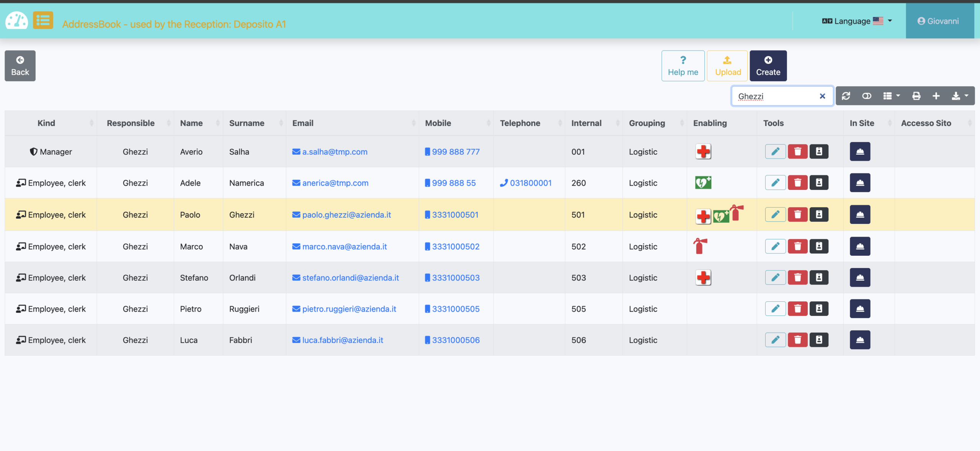980x451 pixels.
Task: Toggle the table view switch icon
Action: (x=867, y=96)
